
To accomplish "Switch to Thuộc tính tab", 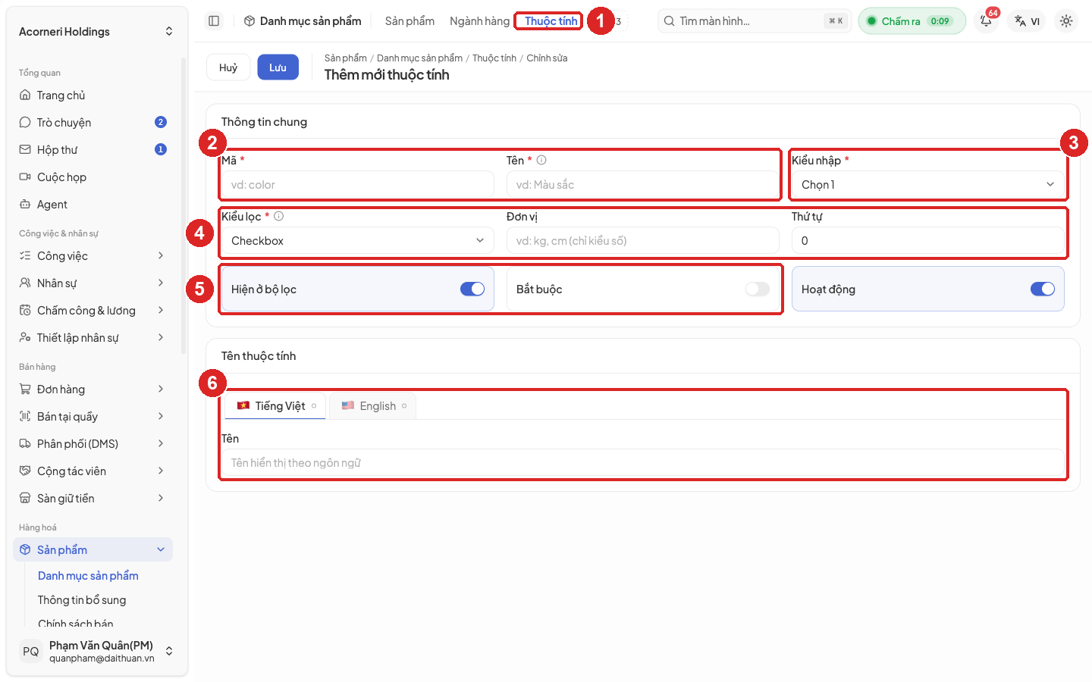I will (551, 21).
